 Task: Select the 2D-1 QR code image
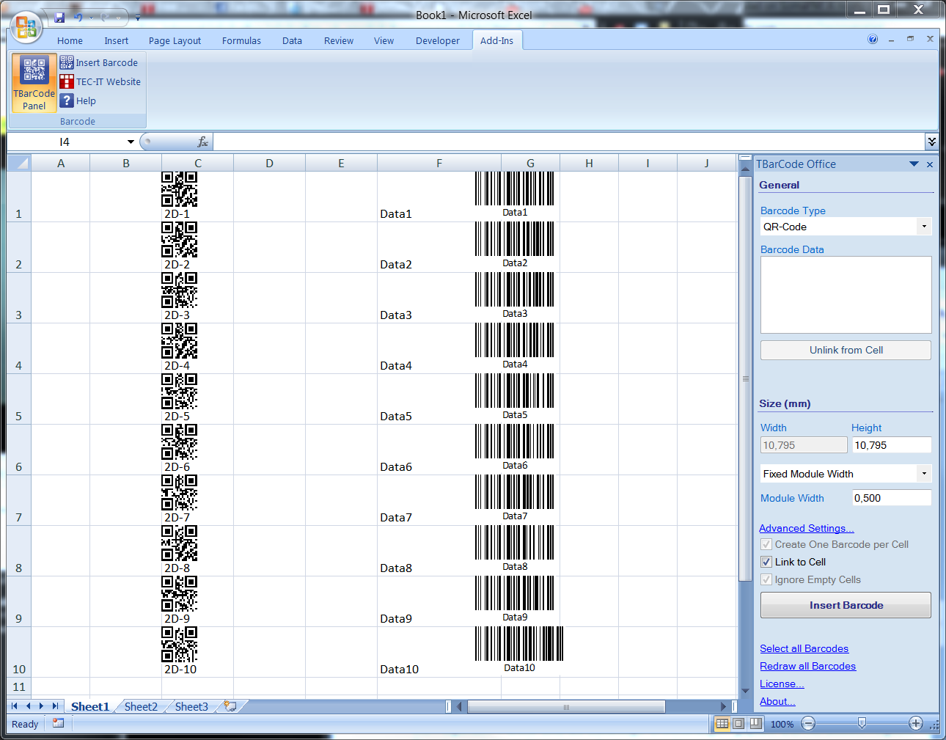[180, 189]
